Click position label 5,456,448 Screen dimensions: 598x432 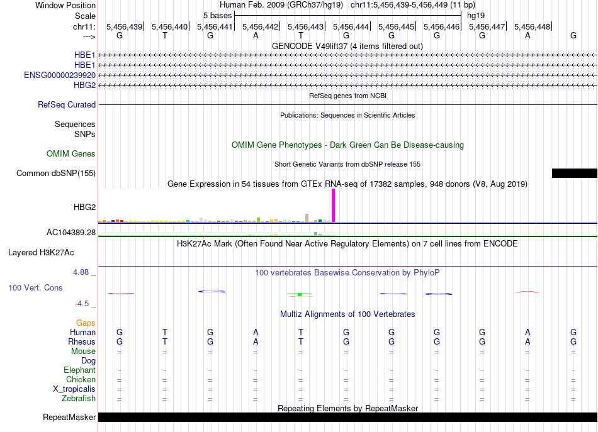(x=532, y=26)
